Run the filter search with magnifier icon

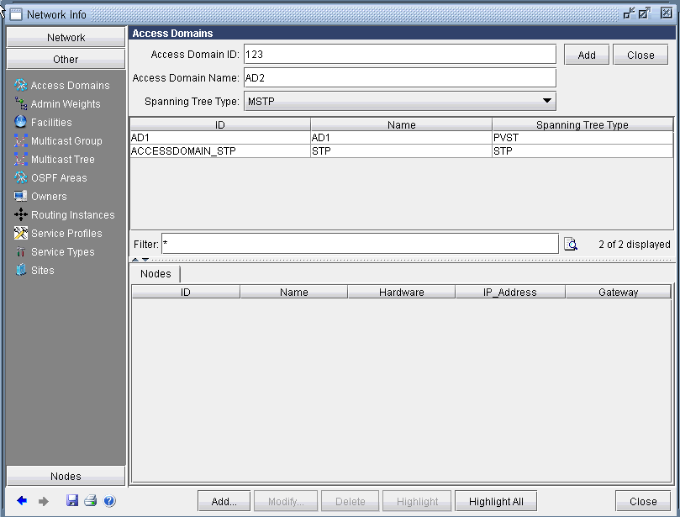coord(571,243)
